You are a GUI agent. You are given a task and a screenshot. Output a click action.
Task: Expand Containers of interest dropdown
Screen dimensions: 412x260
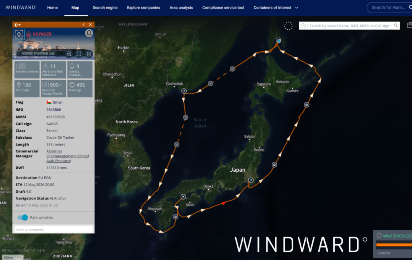pos(276,8)
